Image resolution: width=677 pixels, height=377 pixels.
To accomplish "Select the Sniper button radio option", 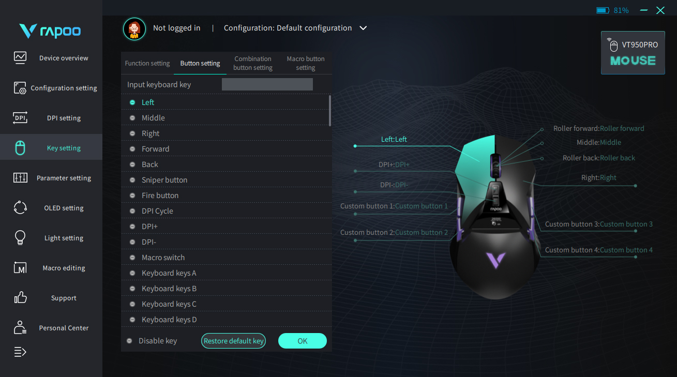I will point(132,180).
